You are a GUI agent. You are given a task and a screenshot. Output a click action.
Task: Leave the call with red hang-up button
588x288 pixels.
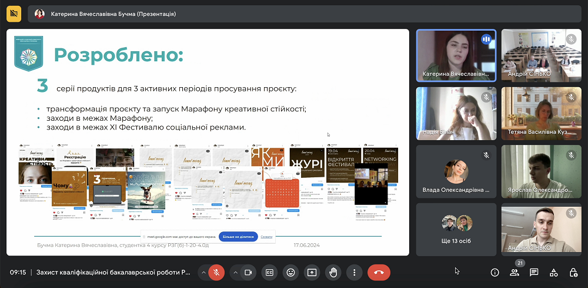point(379,273)
